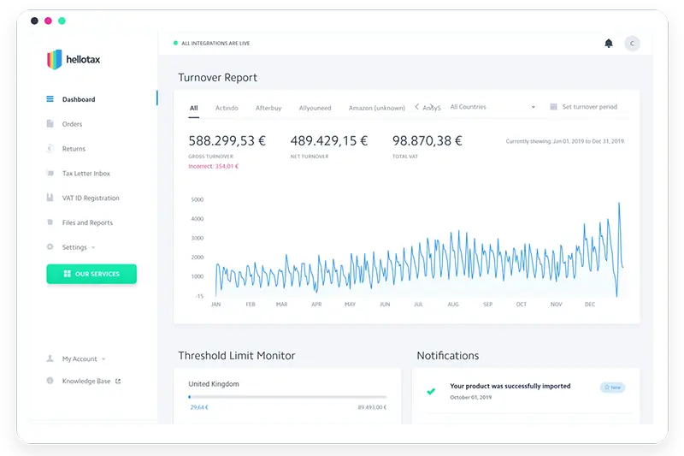Screen dimensions: 684x456
Task: Click the 29,64 € threshold amount
Action: click(199, 407)
